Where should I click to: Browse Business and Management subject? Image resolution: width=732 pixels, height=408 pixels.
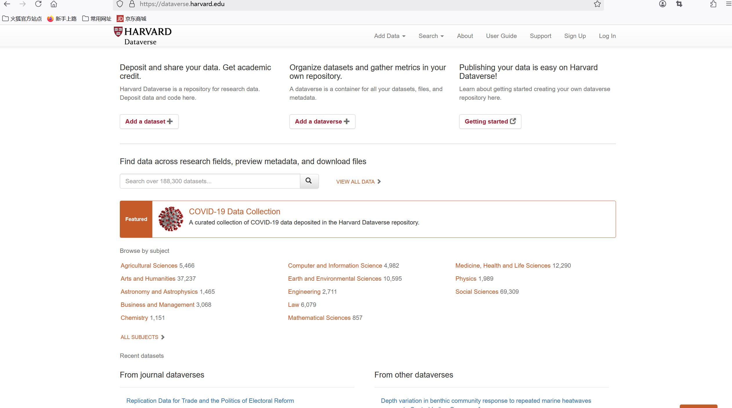158,305
